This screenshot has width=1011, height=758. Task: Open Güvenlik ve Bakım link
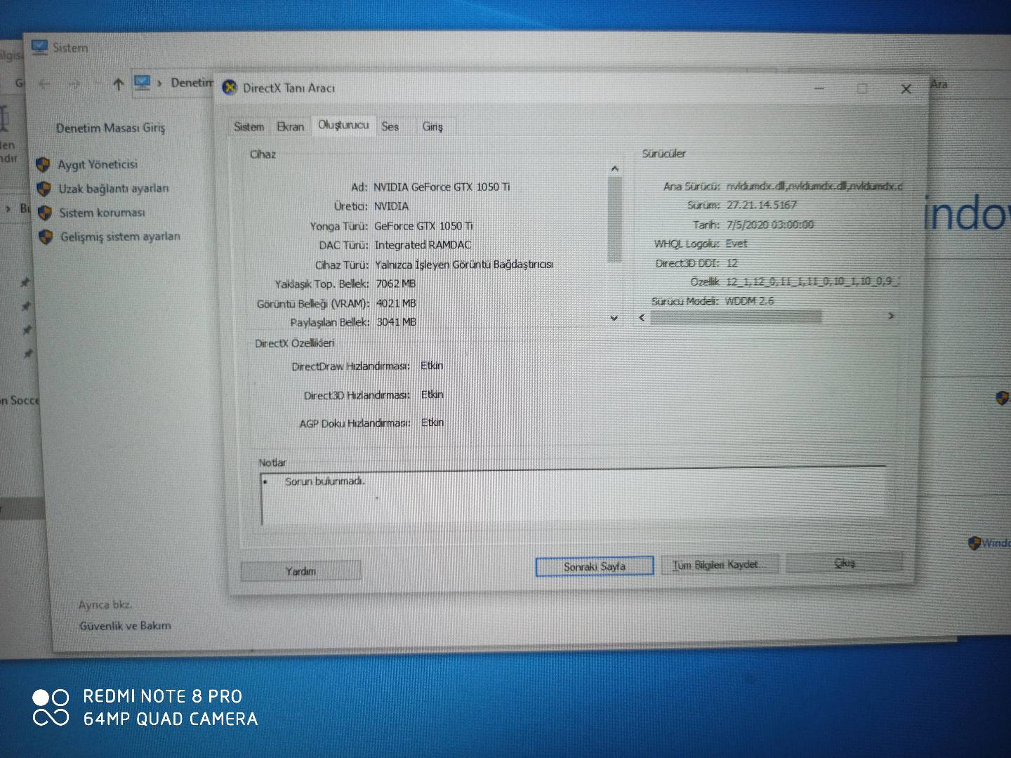click(125, 625)
